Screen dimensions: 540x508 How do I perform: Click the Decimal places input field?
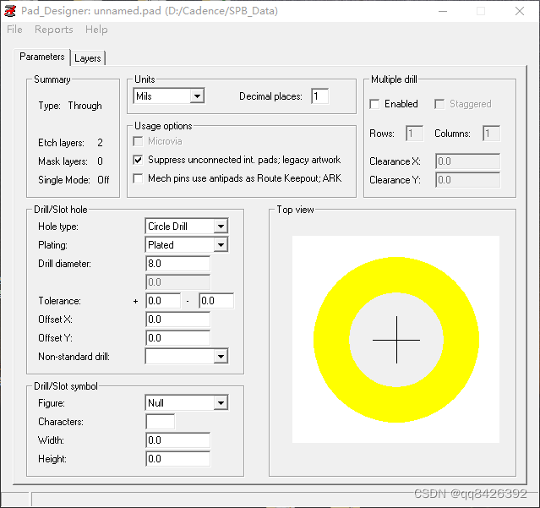[319, 96]
